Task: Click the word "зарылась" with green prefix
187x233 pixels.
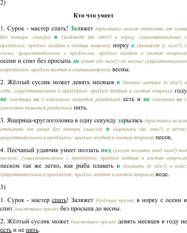Action: 130,121
